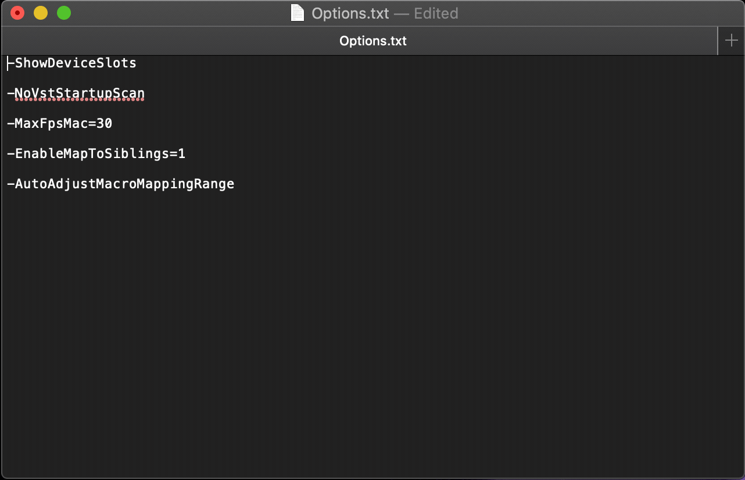Open a new tab with the plus button
745x480 pixels.
pyautogui.click(x=731, y=41)
